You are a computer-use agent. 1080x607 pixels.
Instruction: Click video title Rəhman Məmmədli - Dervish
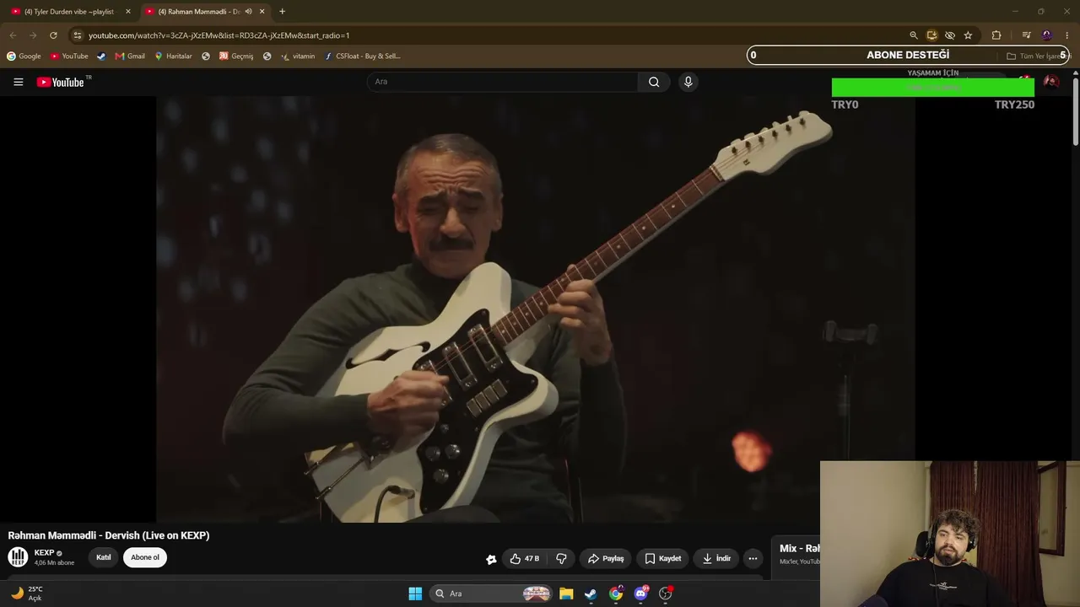[x=109, y=535]
